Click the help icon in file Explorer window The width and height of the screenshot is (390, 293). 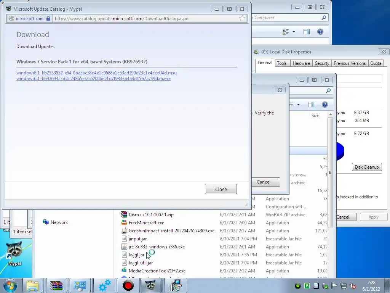click(x=324, y=105)
